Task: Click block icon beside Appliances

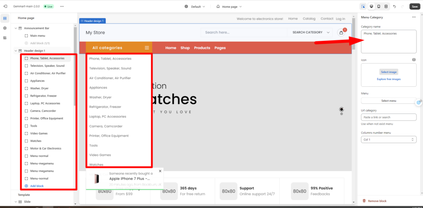Action: [x=26, y=81]
